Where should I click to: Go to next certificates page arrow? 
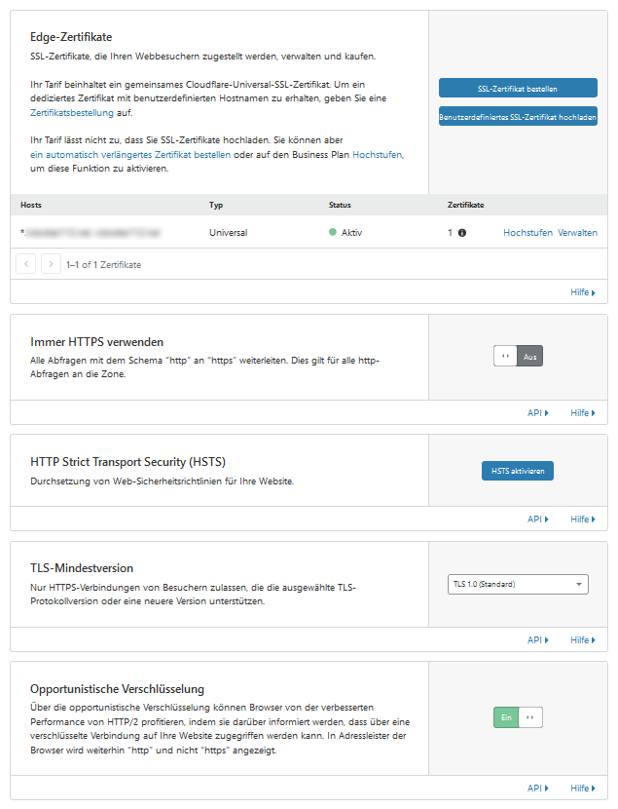click(x=51, y=264)
